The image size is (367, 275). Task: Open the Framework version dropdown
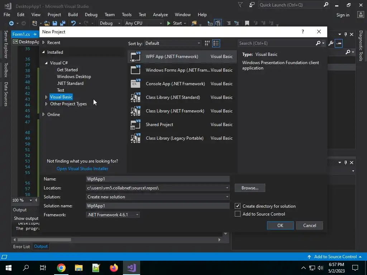point(137,215)
